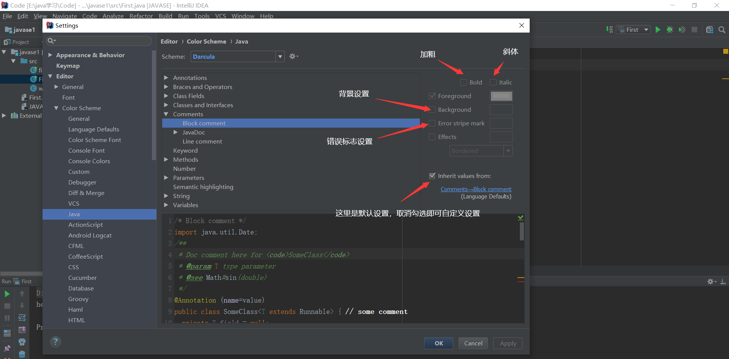Screen dimensions: 729x359
Task: Expand Appearance & Behavior in settings tree
Action: coord(50,55)
